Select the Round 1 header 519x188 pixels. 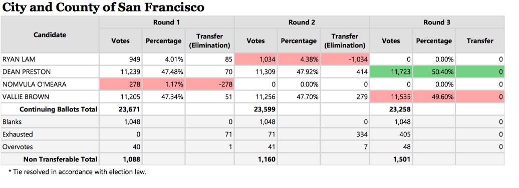166,22
